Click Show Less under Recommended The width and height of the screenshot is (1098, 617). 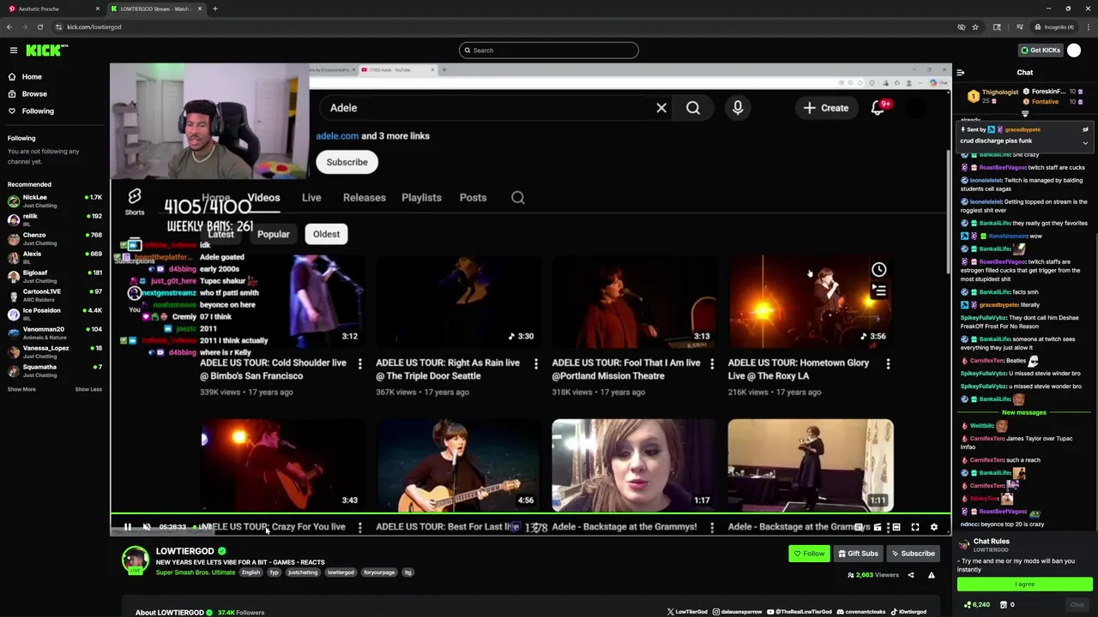(x=88, y=390)
